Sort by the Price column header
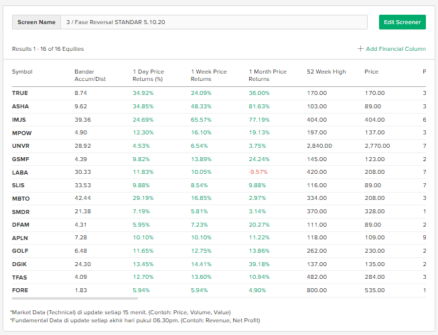438x335 pixels. point(372,72)
